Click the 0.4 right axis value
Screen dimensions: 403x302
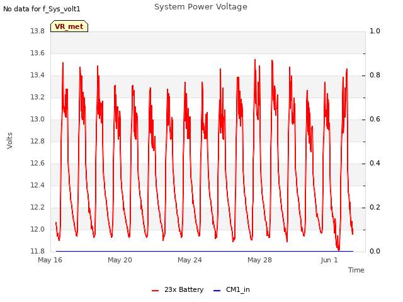tap(375, 164)
